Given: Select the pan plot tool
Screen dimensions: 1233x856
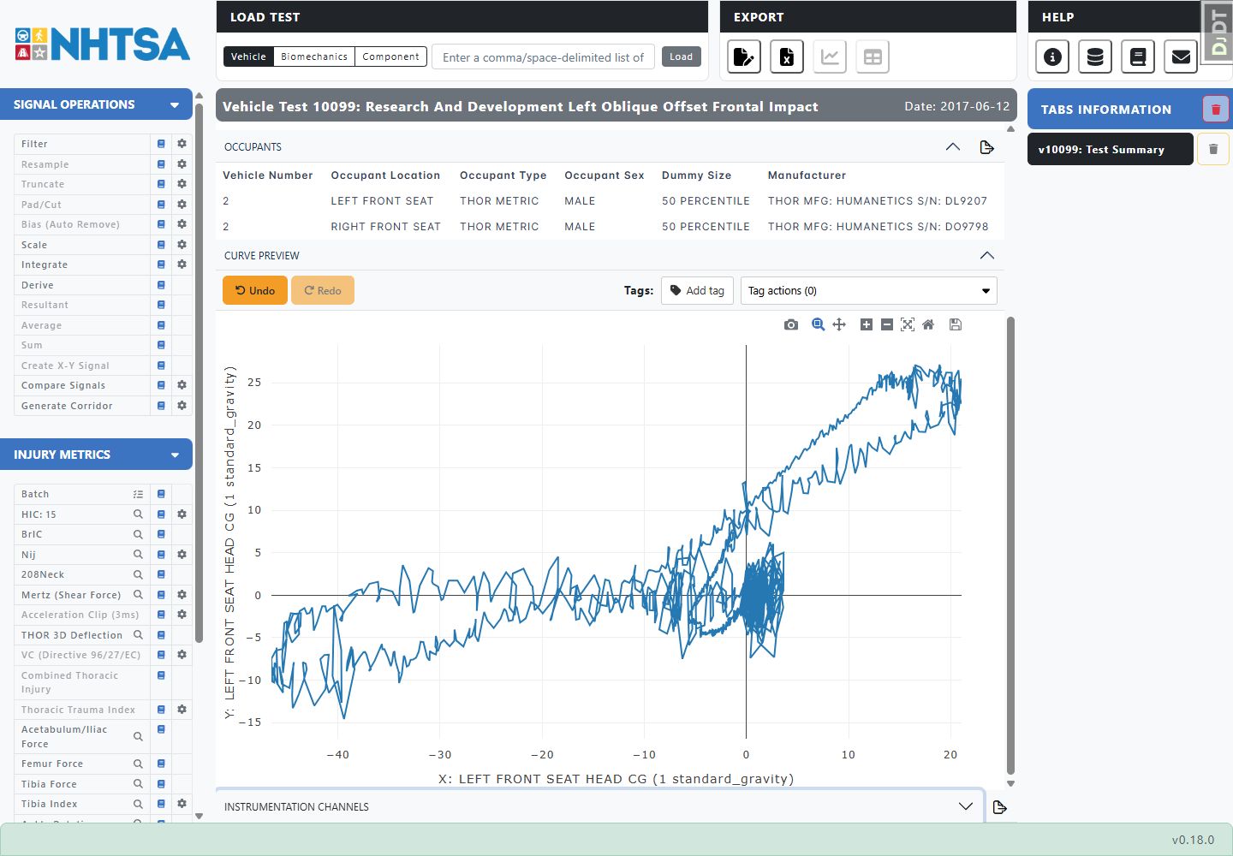Looking at the screenshot, I should (839, 324).
